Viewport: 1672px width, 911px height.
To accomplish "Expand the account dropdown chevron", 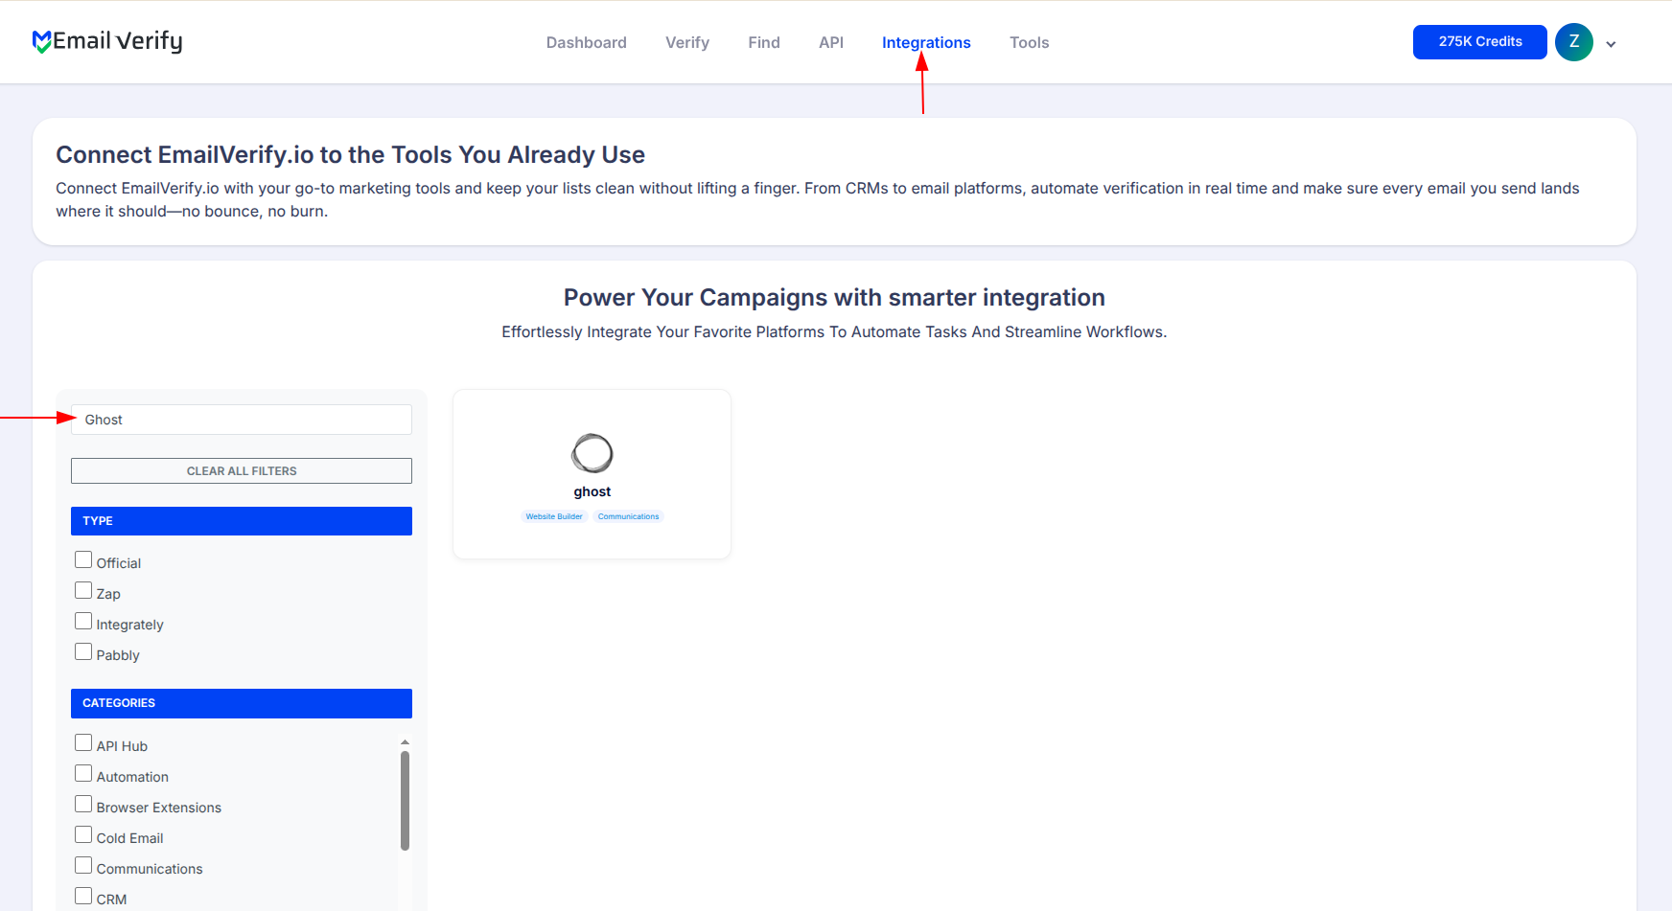I will pyautogui.click(x=1612, y=44).
